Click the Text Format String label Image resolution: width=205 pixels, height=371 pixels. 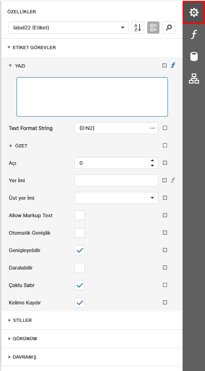click(x=31, y=128)
